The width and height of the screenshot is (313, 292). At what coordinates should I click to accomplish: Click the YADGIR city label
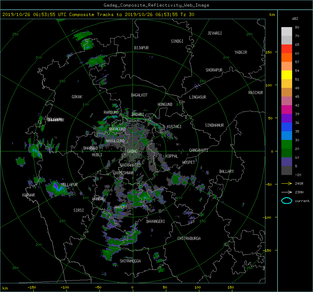[x=241, y=52]
